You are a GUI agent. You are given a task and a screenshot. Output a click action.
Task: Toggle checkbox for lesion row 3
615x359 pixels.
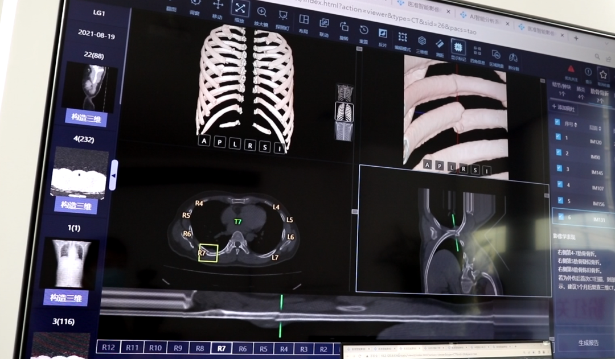[560, 168]
